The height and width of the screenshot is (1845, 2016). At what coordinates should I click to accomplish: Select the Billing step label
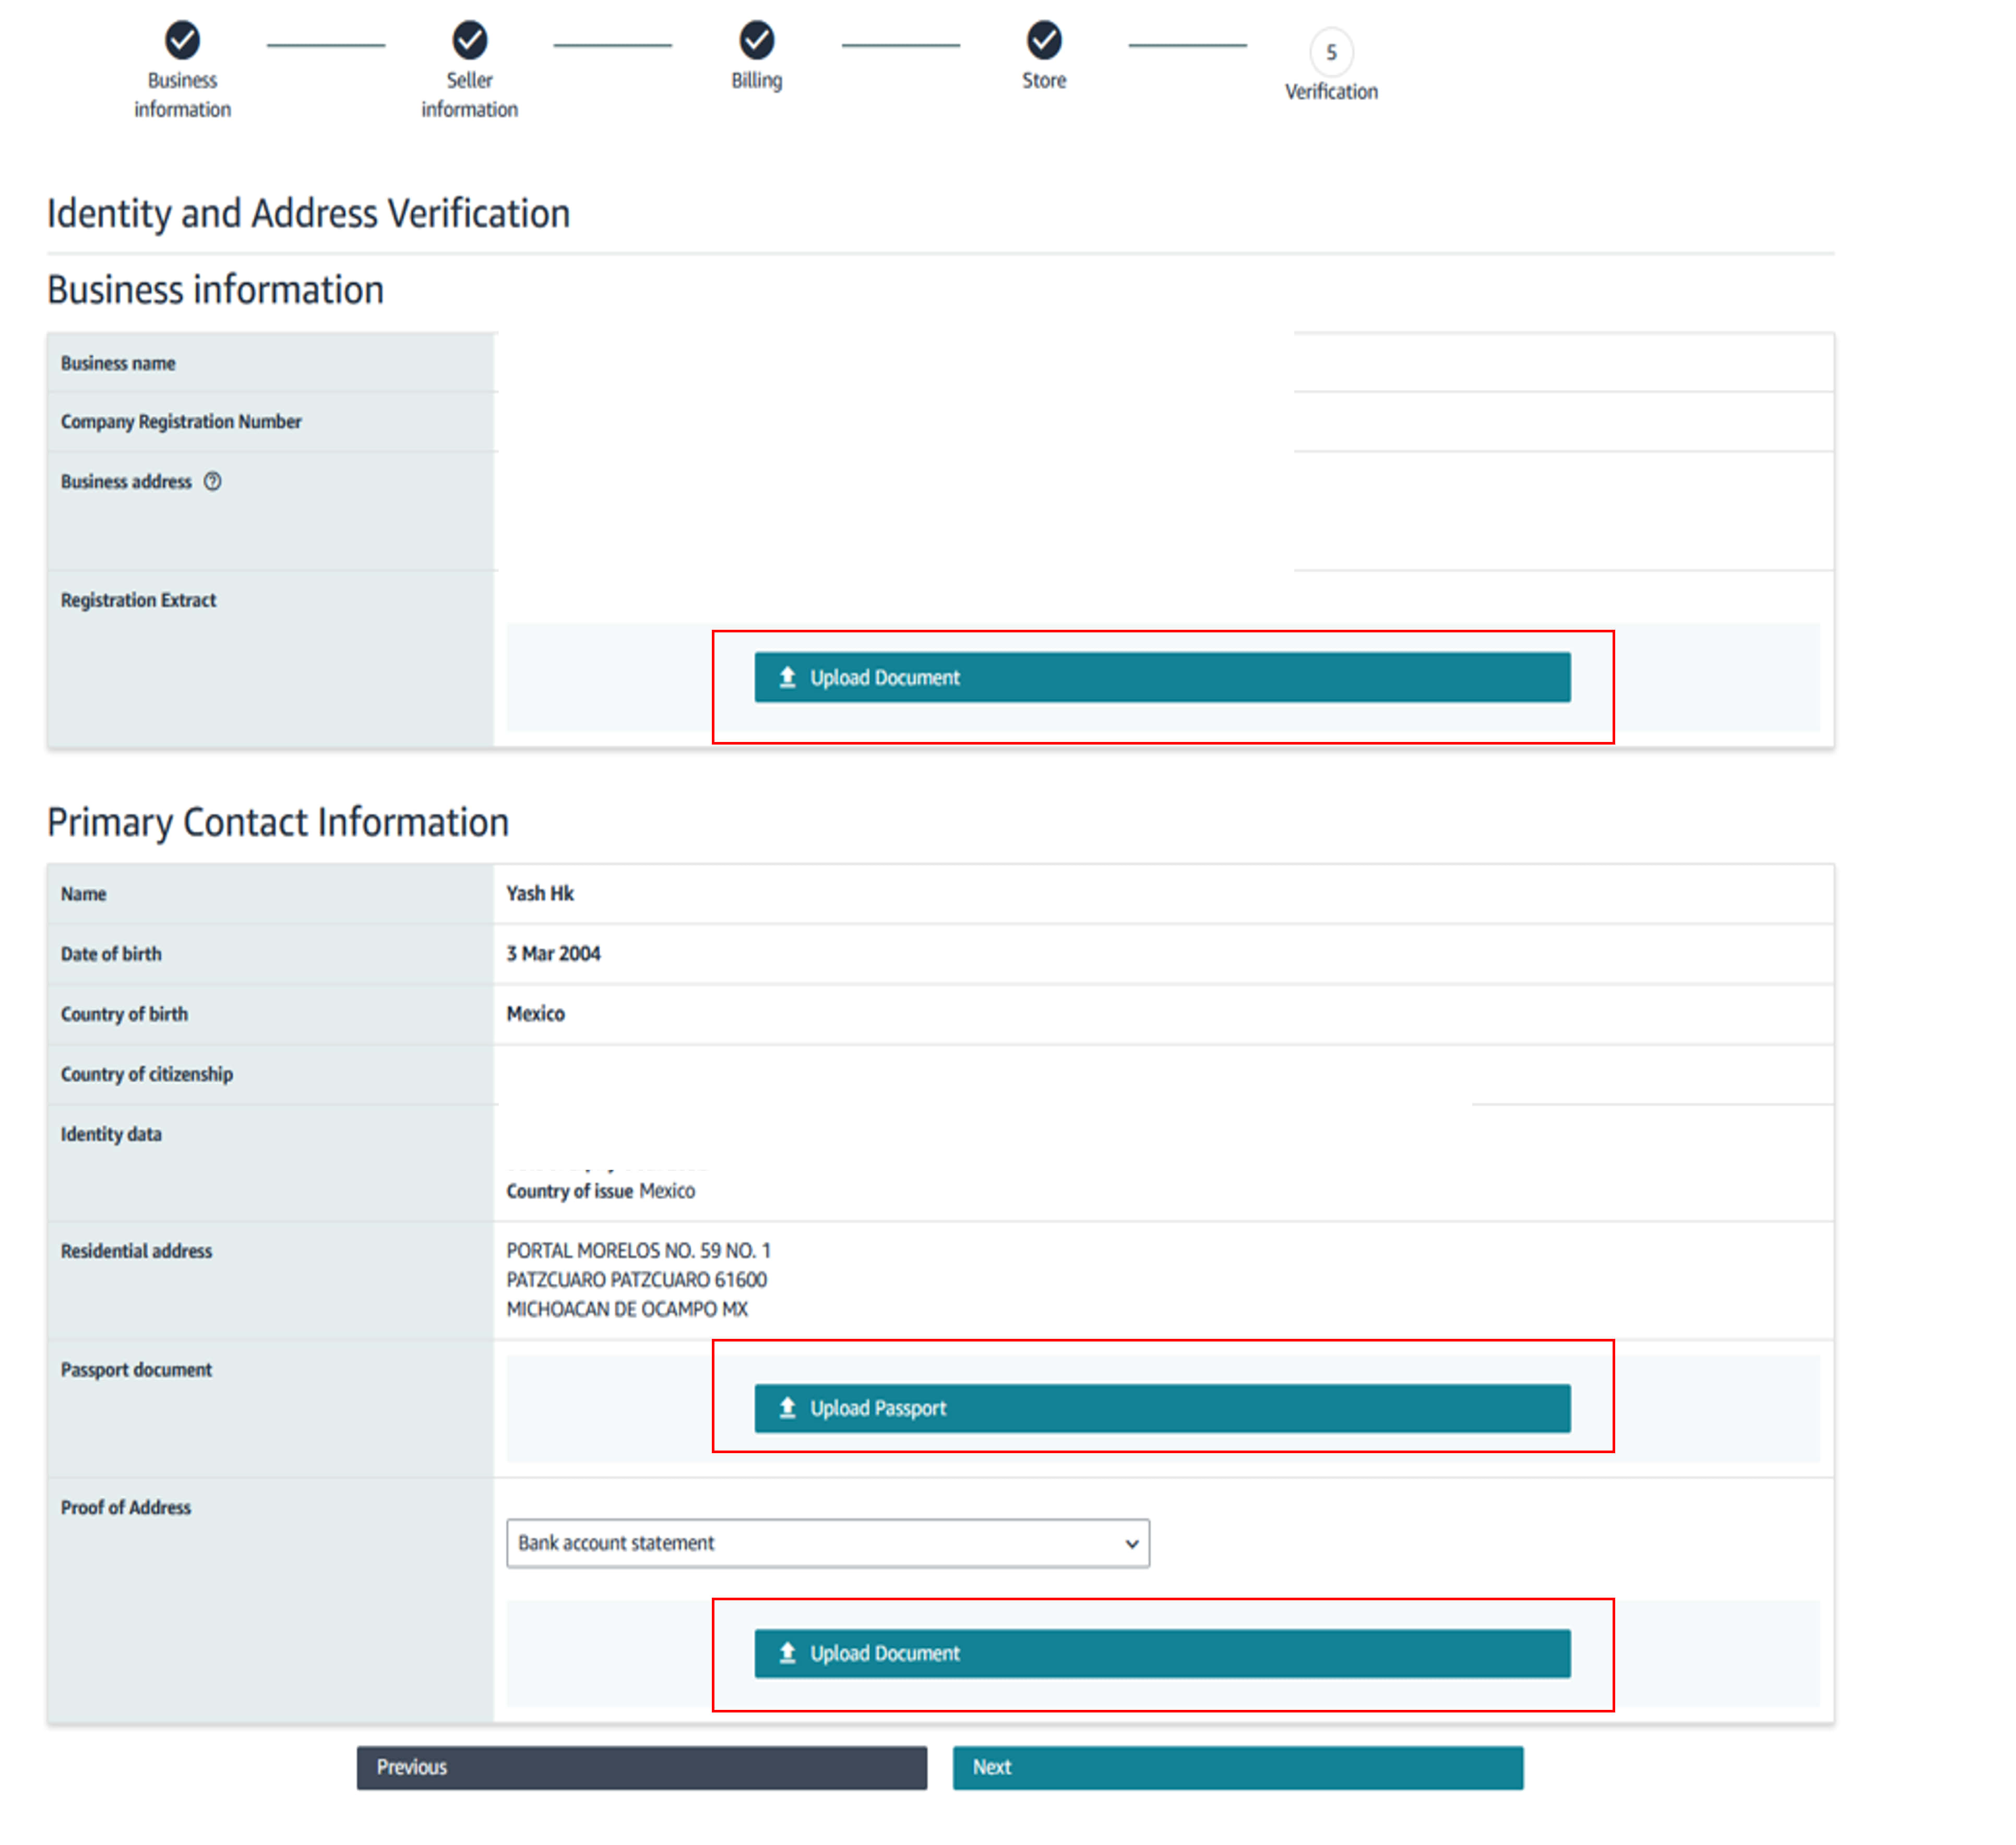point(756,81)
